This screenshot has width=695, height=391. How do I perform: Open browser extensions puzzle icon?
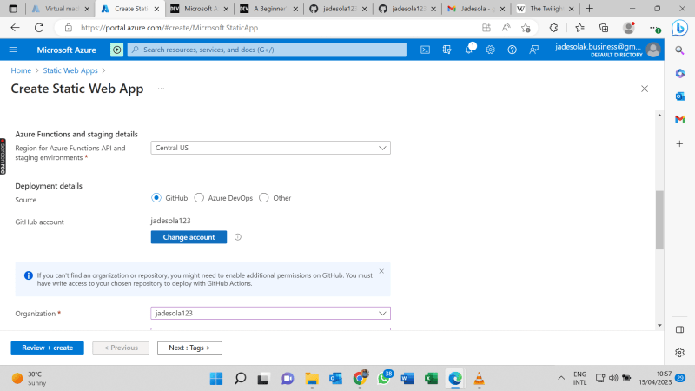tap(553, 28)
